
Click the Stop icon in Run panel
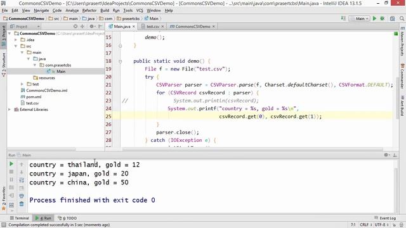click(x=11, y=172)
